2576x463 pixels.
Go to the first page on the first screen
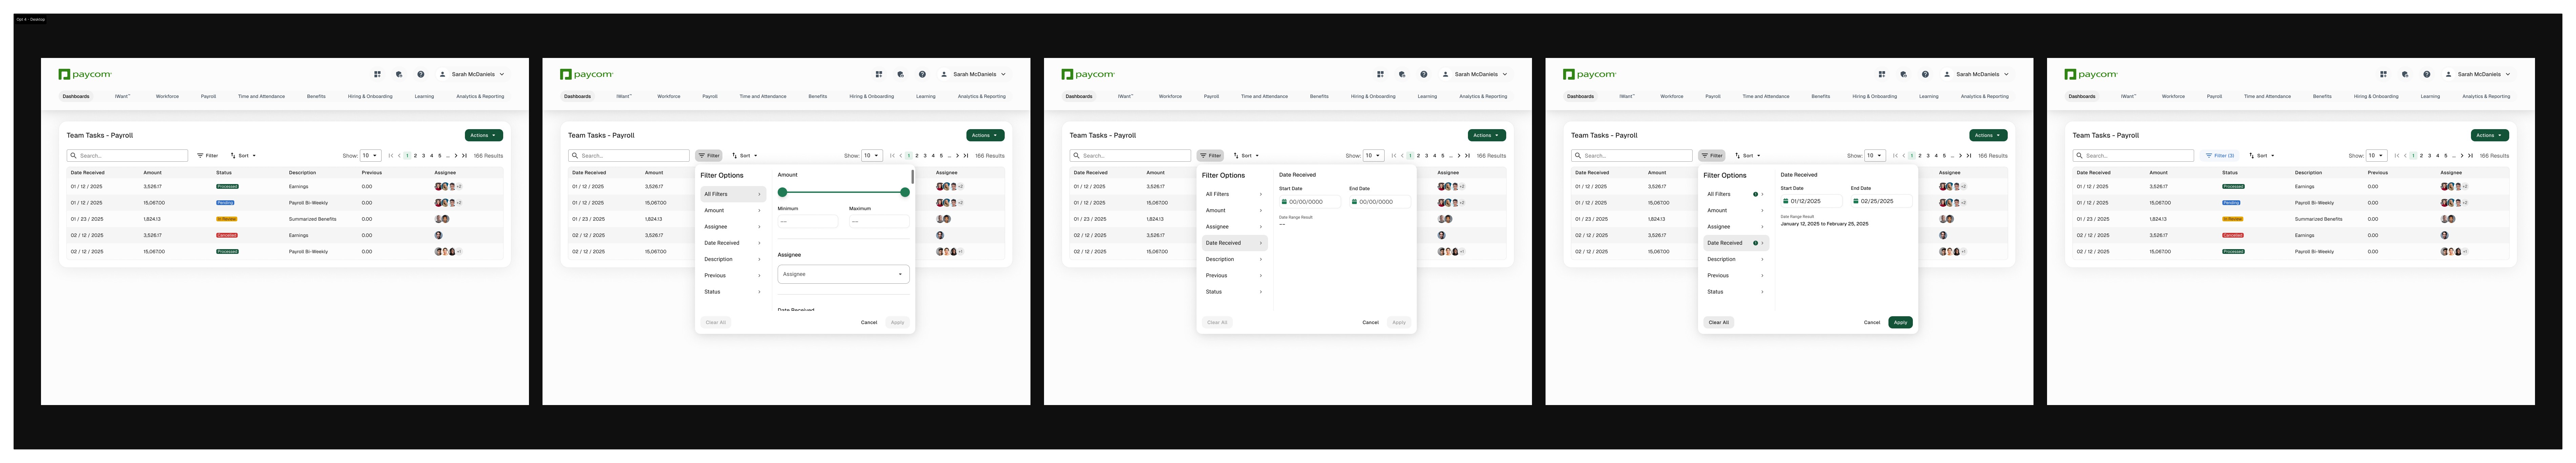point(391,156)
